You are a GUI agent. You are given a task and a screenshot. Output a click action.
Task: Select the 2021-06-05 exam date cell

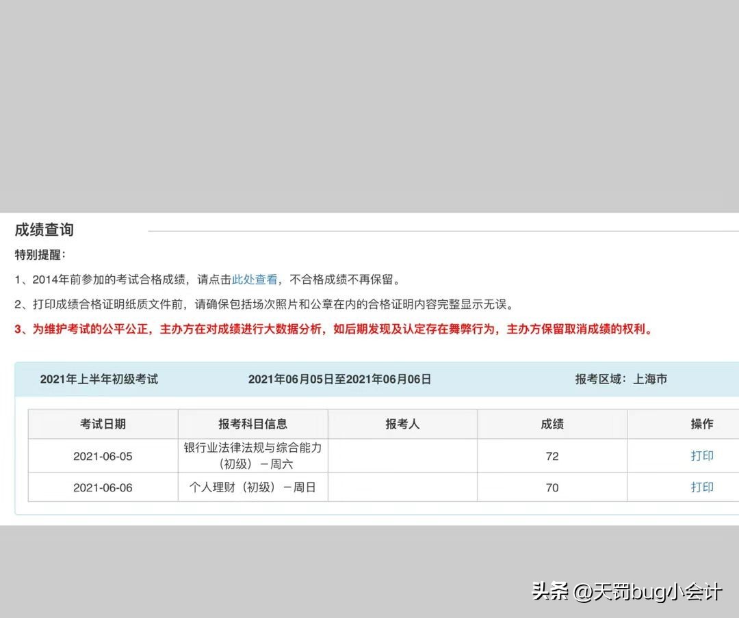pos(103,456)
